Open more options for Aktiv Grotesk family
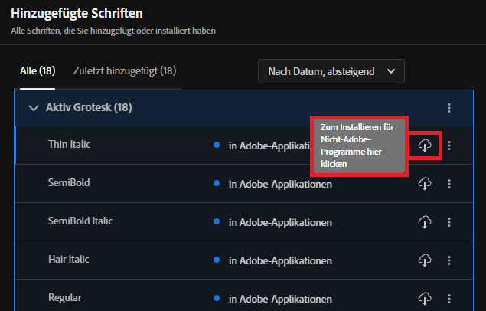The image size is (486, 311). (x=449, y=108)
